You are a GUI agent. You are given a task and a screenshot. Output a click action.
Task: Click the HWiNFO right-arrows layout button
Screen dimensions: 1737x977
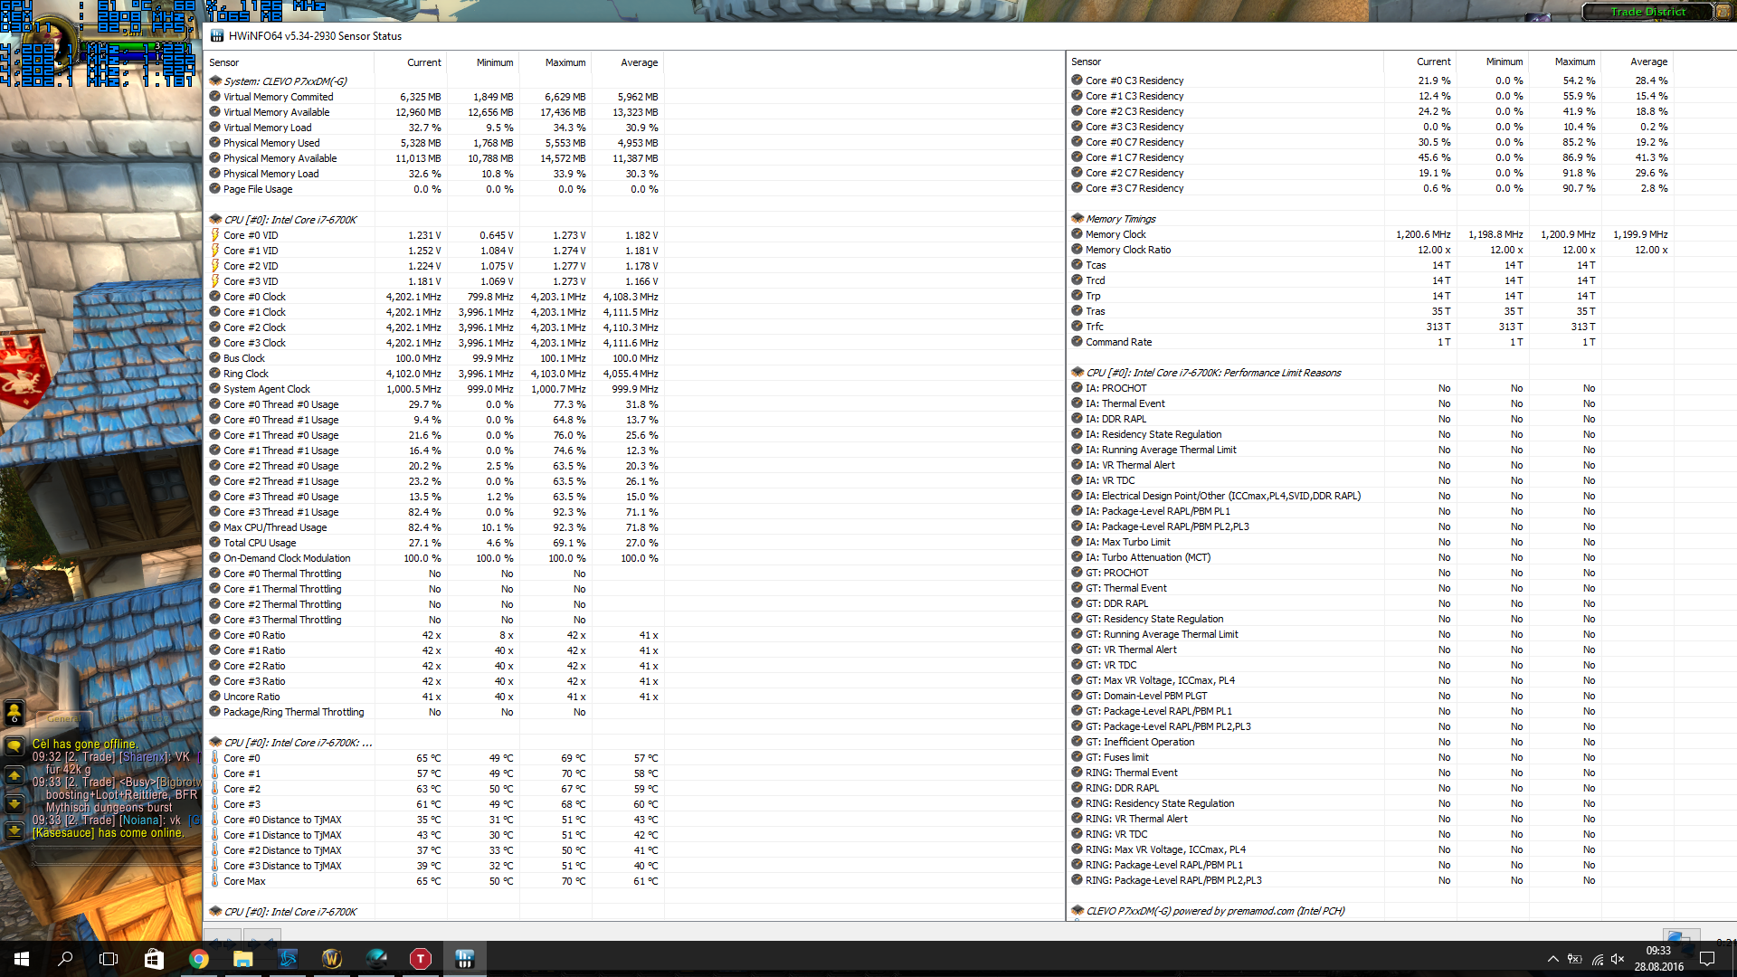click(x=262, y=934)
